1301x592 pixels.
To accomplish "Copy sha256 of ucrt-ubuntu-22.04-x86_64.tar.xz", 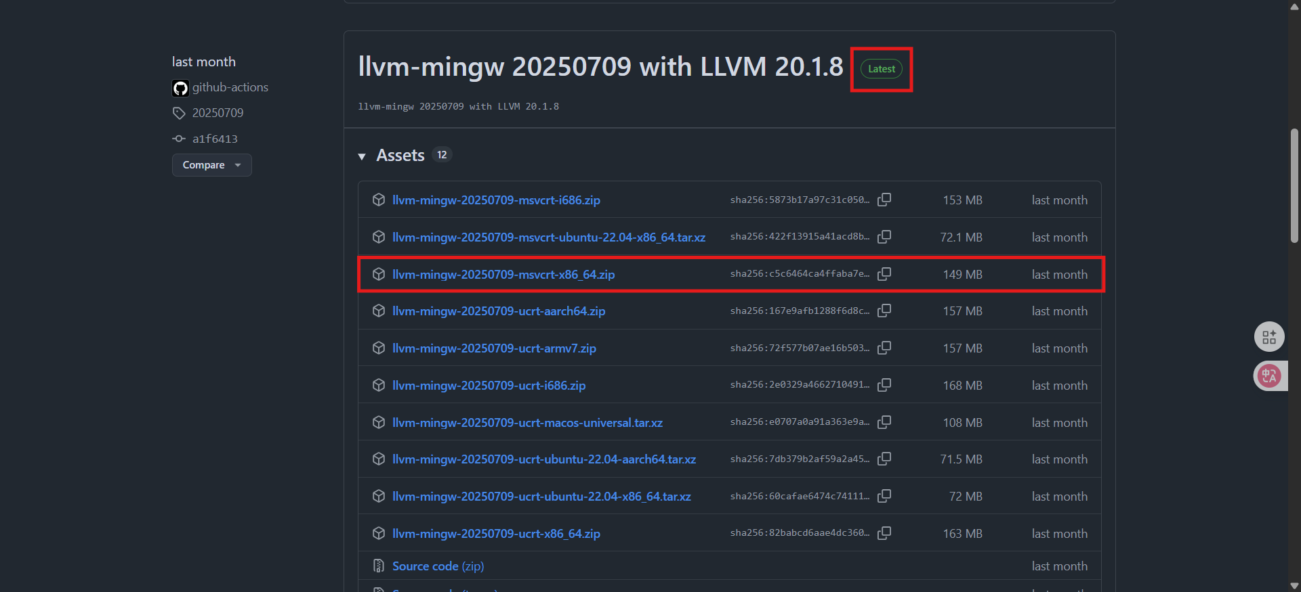I will coord(884,496).
